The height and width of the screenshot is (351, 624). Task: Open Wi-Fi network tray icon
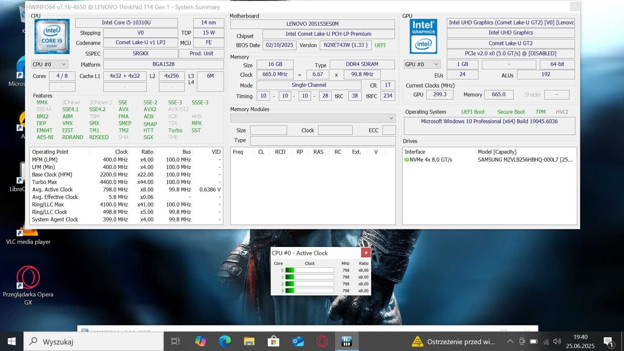click(546, 342)
